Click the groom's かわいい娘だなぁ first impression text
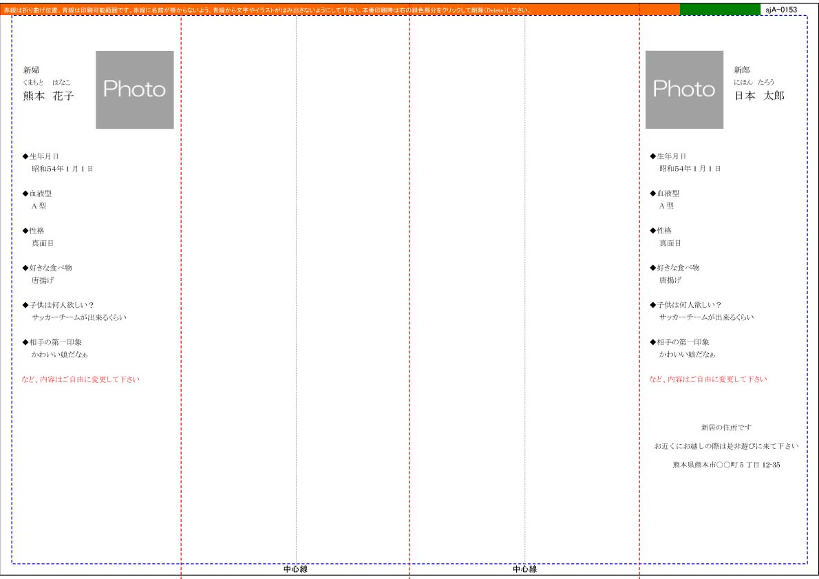 (687, 355)
